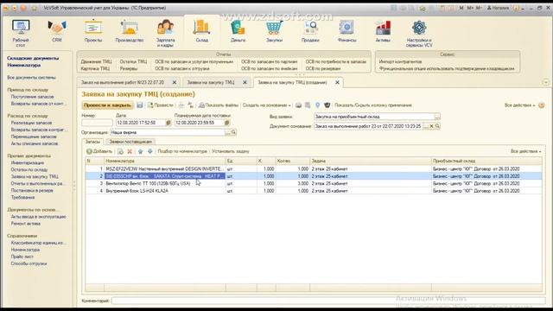Click Подбор по номенклатуре button

[182, 151]
